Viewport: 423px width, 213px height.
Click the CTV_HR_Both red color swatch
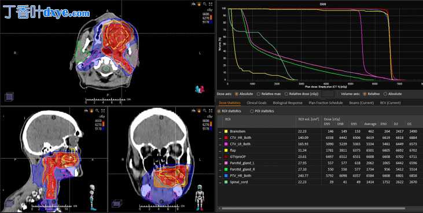click(x=226, y=138)
